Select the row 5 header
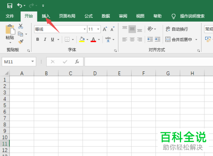The height and width of the screenshot is (156, 213). (5, 105)
